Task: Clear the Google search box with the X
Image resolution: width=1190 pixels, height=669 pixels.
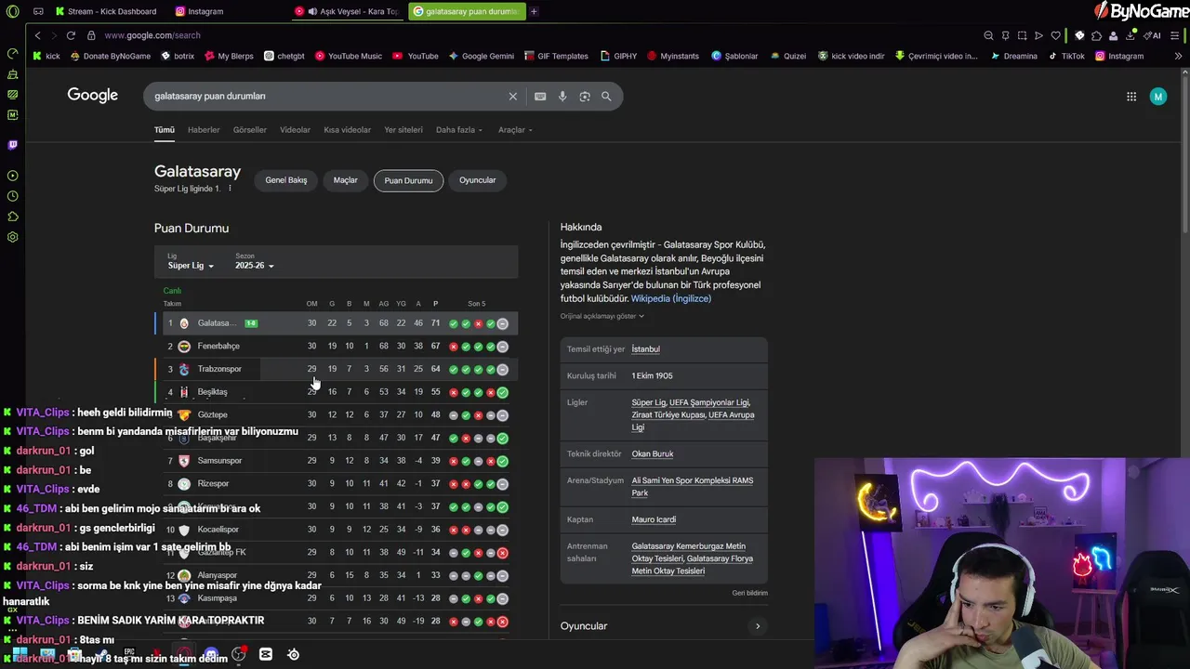Action: click(512, 96)
